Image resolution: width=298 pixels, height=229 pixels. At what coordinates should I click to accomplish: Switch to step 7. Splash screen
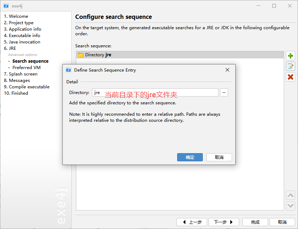pos(21,74)
